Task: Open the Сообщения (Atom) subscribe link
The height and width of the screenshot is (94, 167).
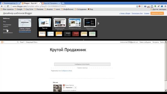Action: point(67,71)
